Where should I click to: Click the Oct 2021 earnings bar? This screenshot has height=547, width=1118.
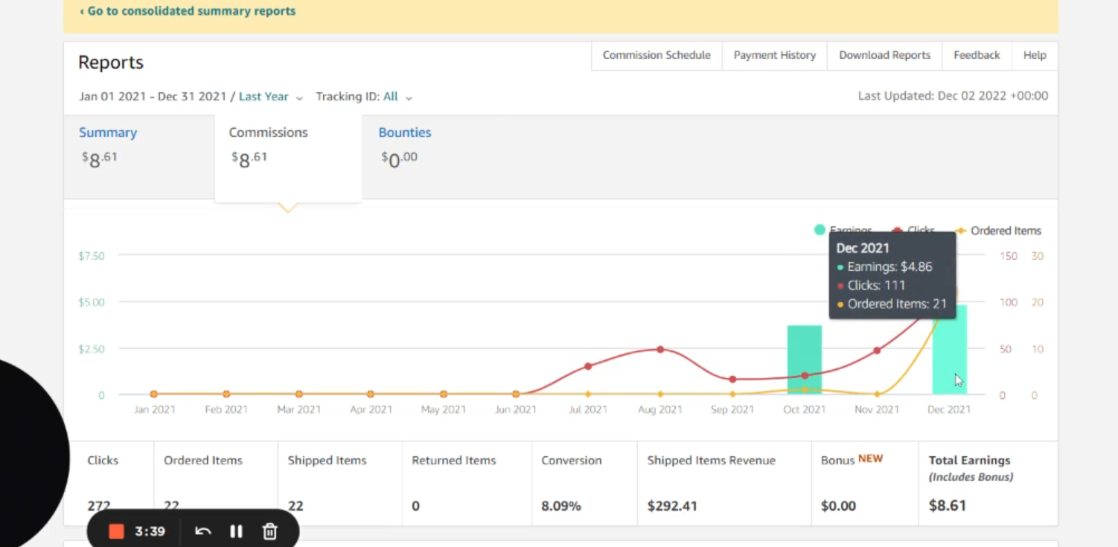[805, 359]
